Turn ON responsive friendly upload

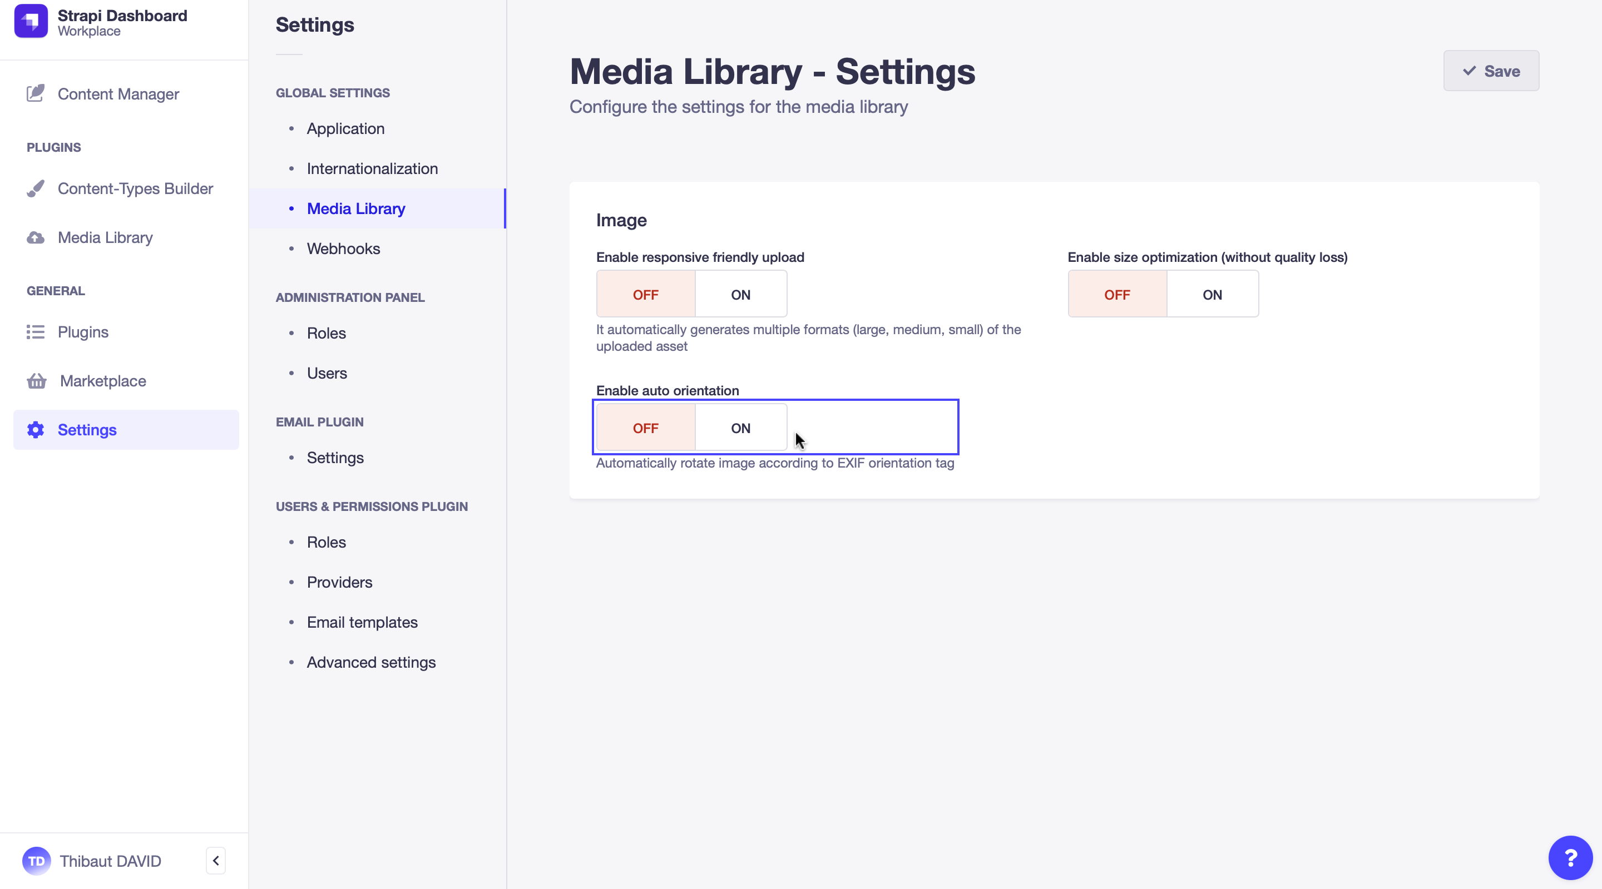pos(741,294)
